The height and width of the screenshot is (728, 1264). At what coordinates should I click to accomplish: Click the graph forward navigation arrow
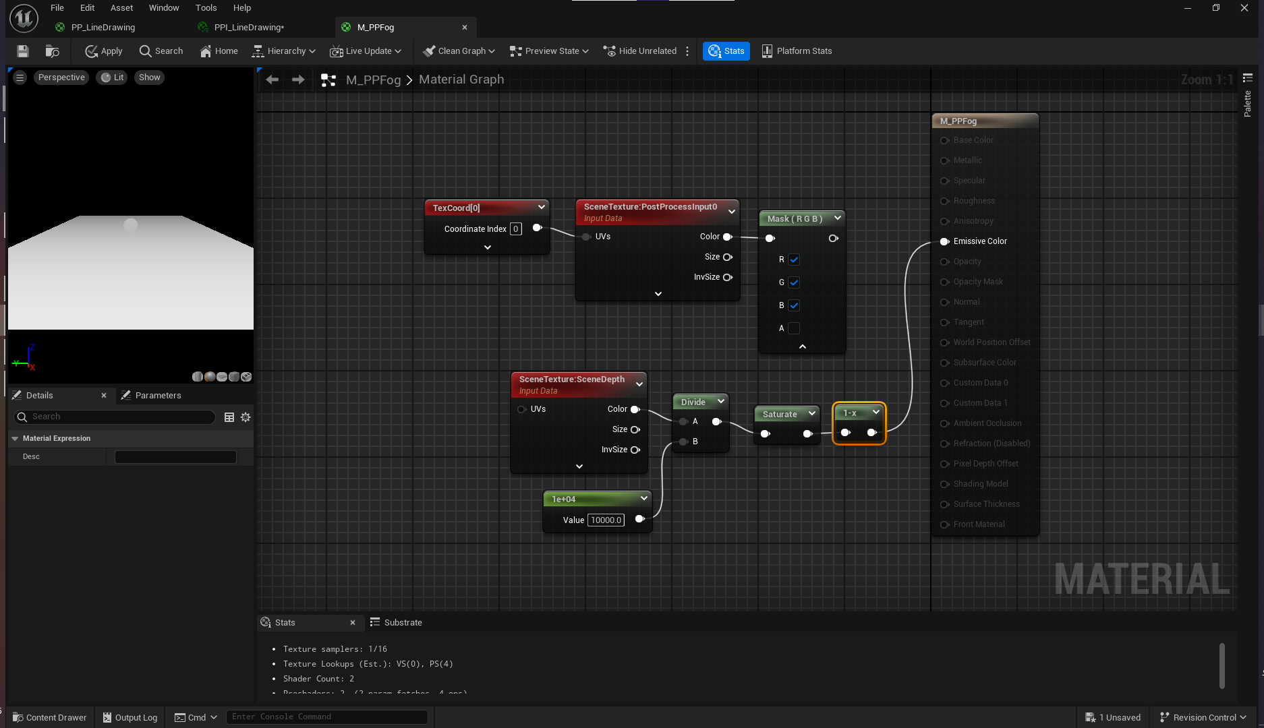[298, 80]
